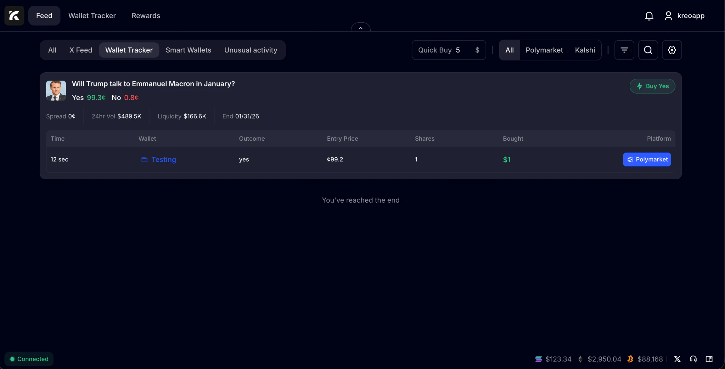The height and width of the screenshot is (369, 725).
Task: Open the kreoapp user profile menu
Action: [x=684, y=16]
